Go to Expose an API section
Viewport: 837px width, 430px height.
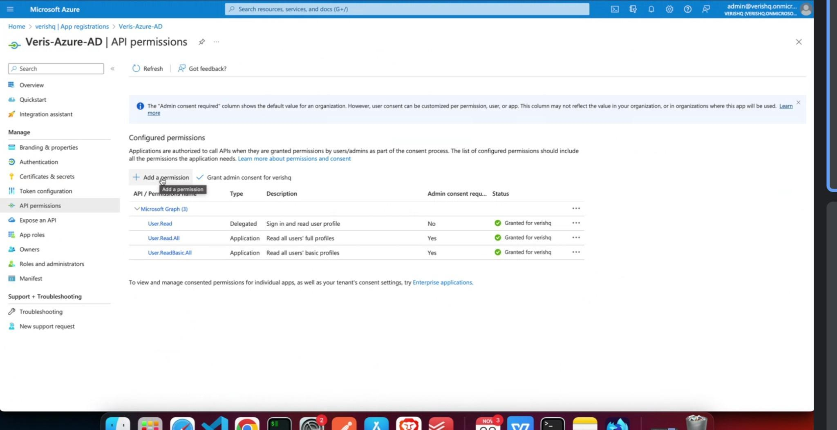(x=38, y=220)
